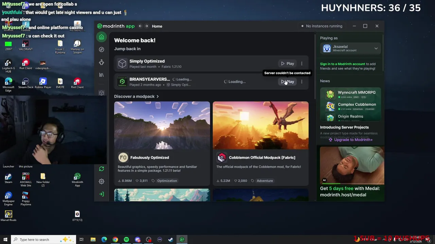
Task: Open the 0715(13) media file
Action: click(x=77, y=216)
